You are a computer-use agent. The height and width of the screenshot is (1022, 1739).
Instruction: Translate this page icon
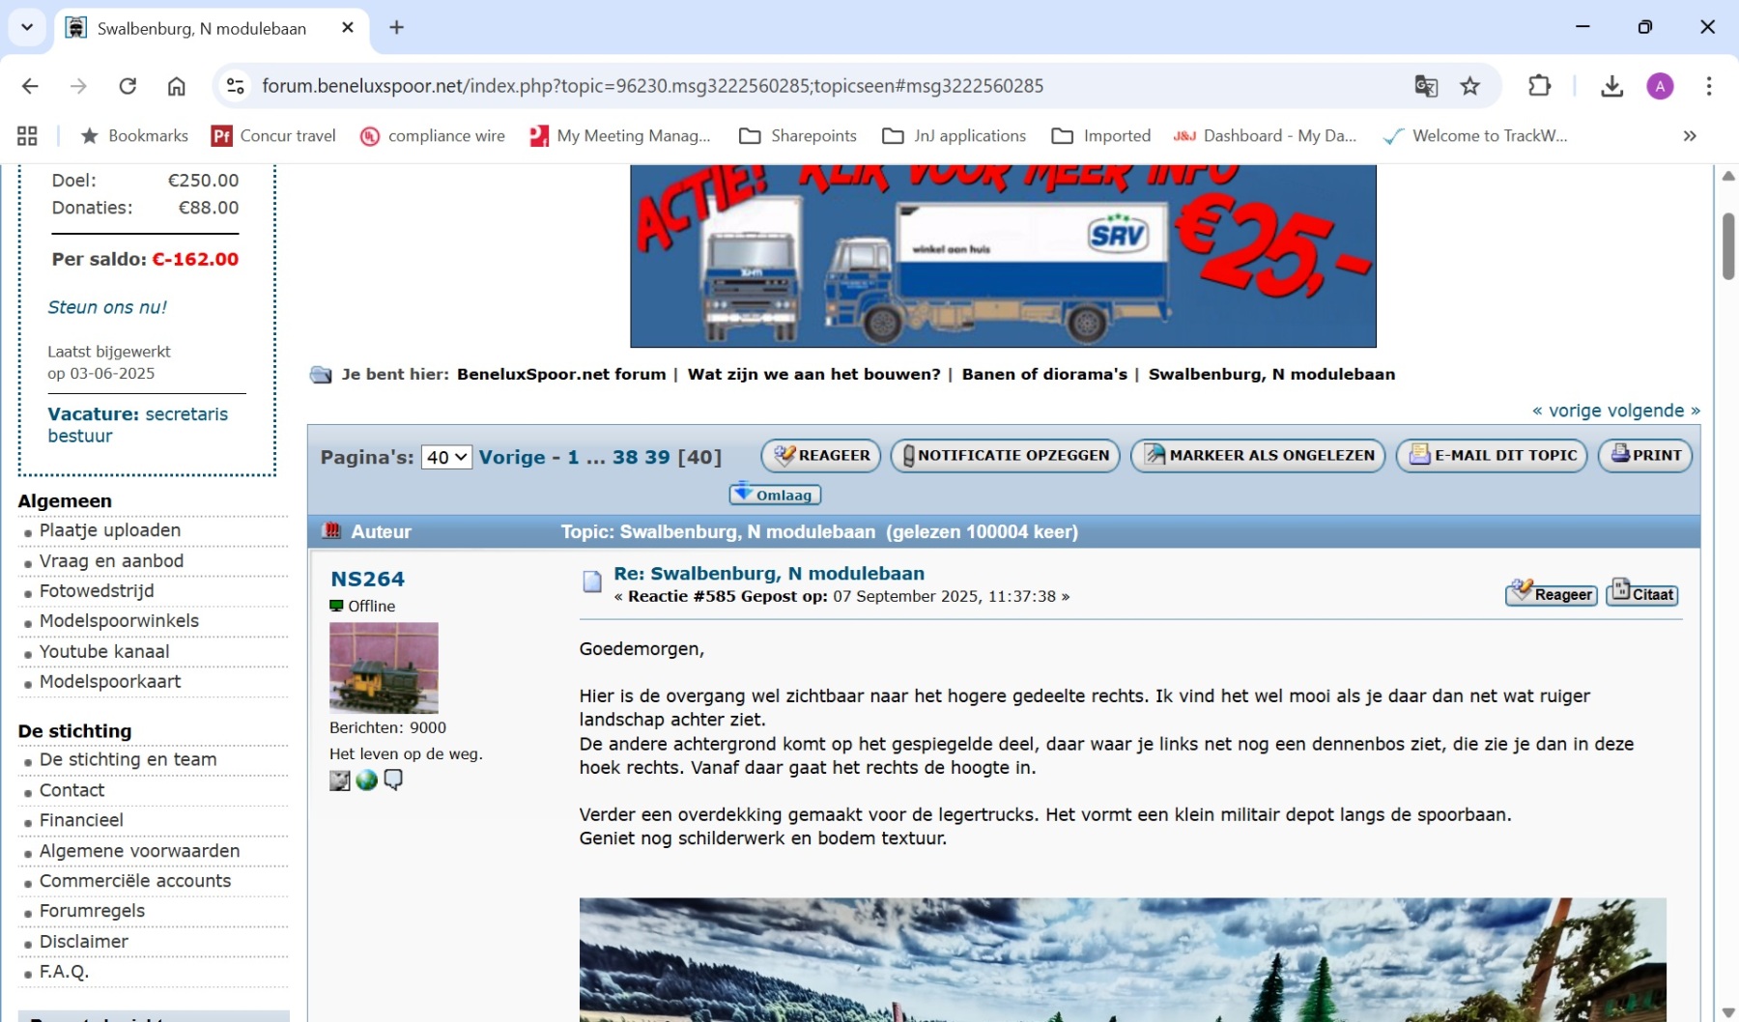pos(1426,86)
